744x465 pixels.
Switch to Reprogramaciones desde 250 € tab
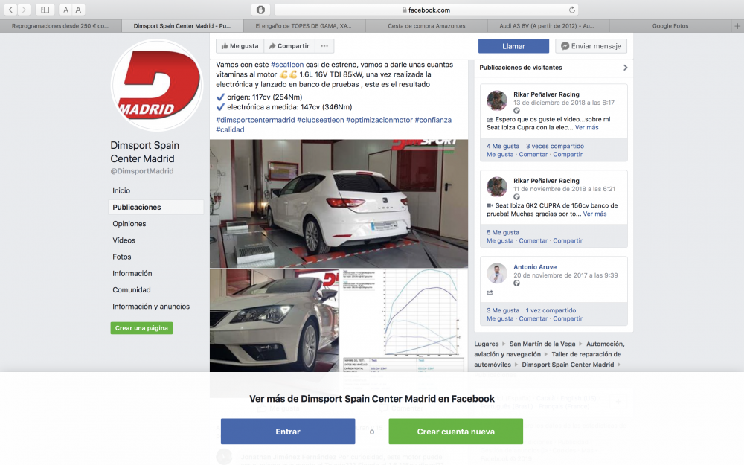(60, 26)
